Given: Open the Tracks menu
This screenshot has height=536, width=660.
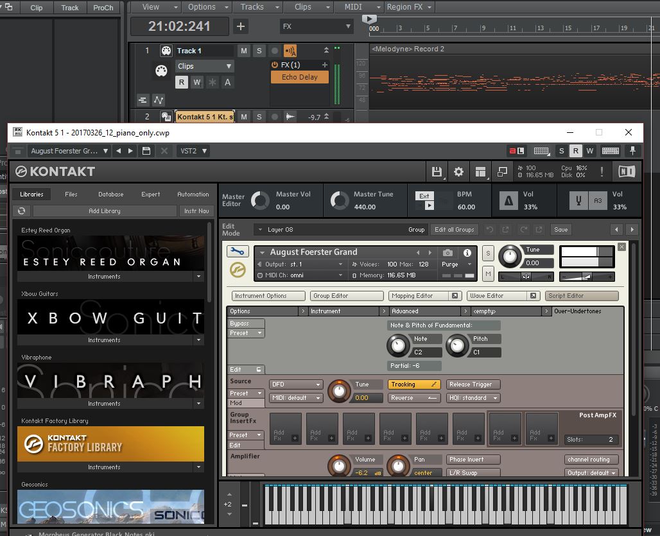Looking at the screenshot, I should point(259,6).
